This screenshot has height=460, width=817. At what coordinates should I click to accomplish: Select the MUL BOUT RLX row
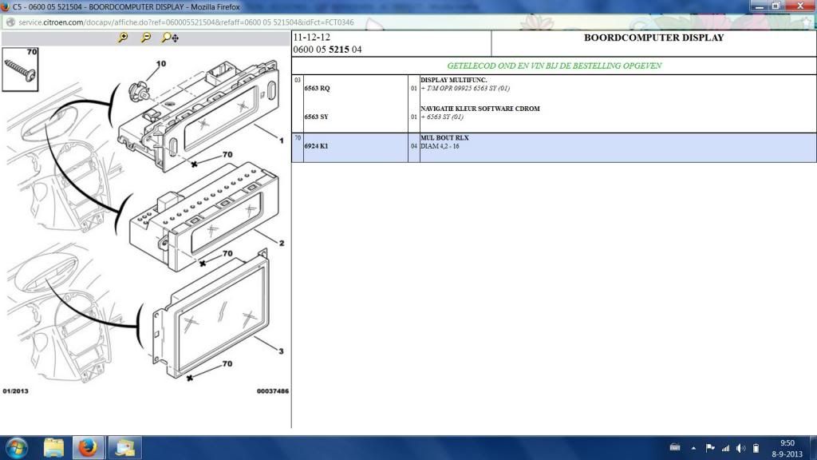(554, 148)
